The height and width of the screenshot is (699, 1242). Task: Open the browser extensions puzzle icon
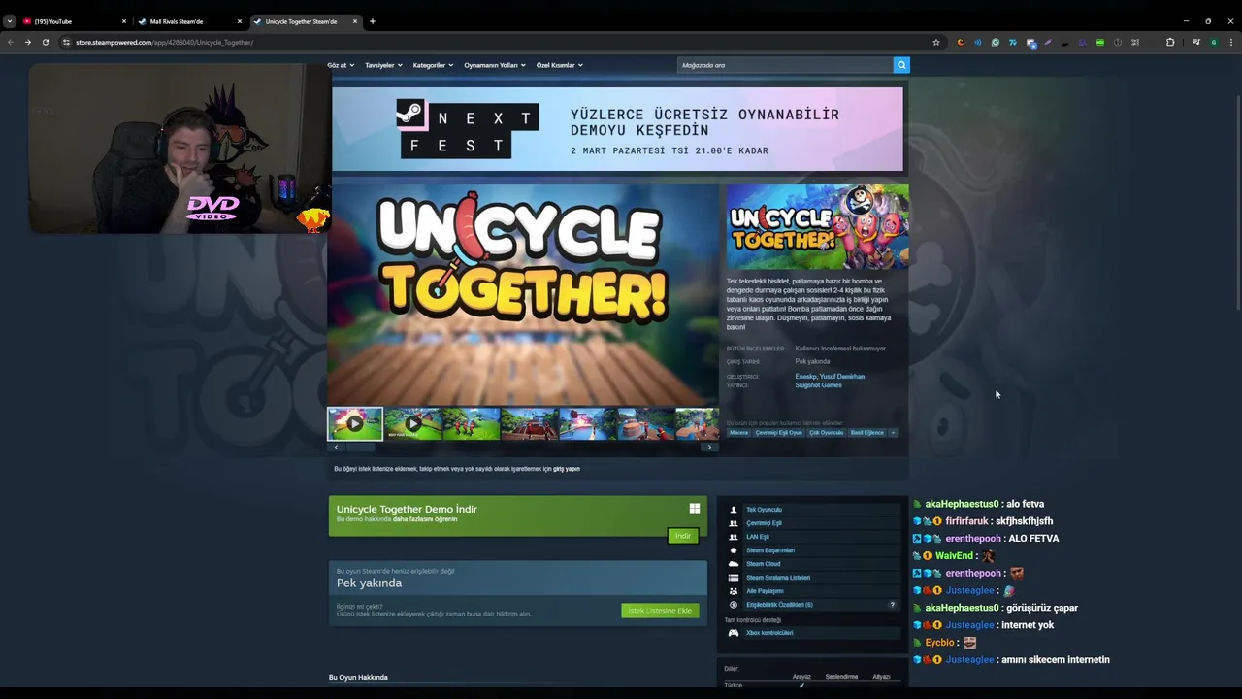[x=1170, y=42]
